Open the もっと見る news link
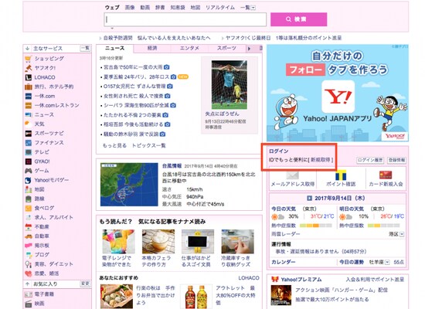The image size is (425, 309). (114, 145)
